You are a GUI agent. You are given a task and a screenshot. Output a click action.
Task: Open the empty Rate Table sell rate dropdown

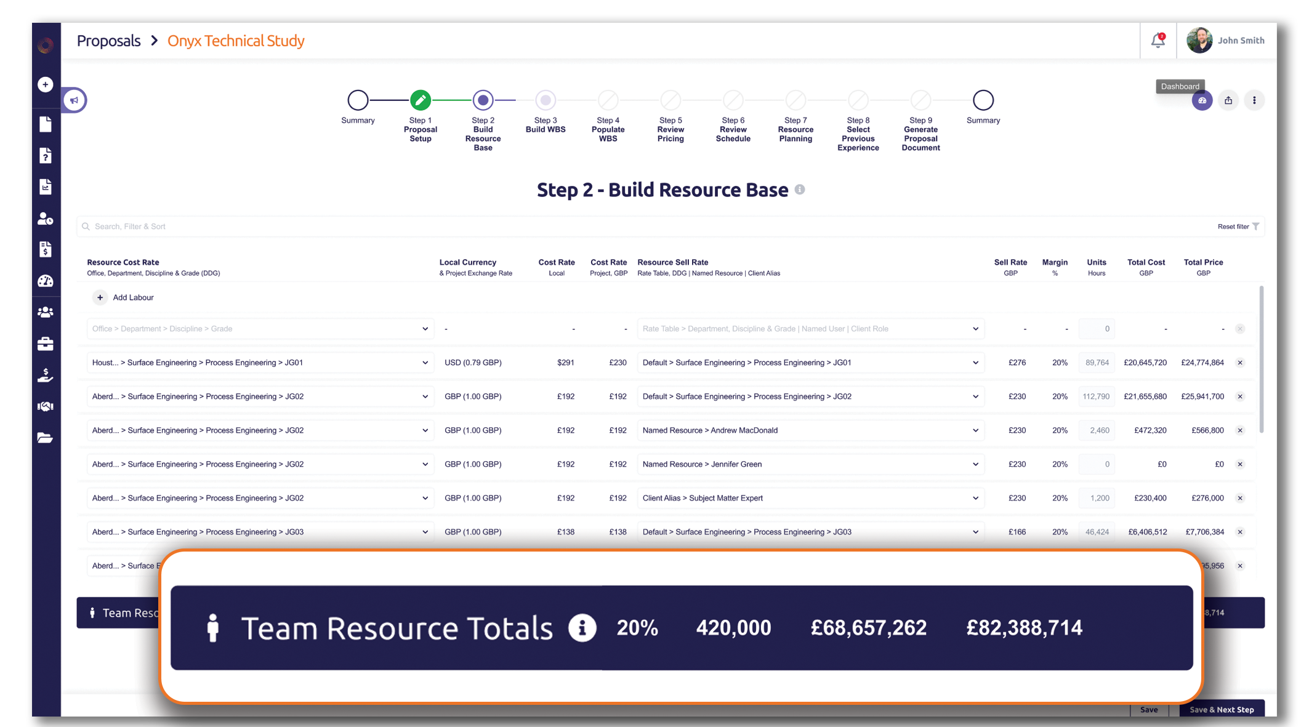811,329
